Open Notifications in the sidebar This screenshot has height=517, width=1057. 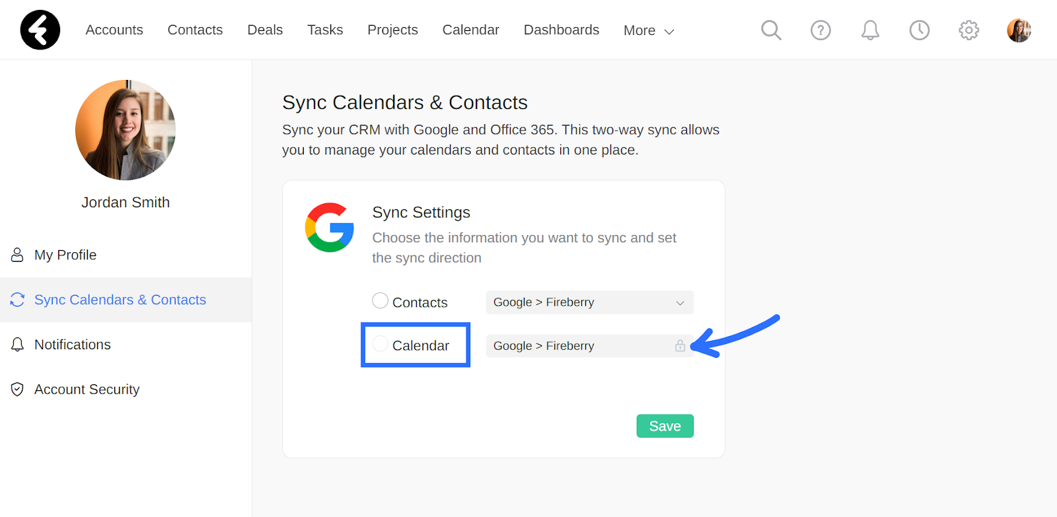click(126, 345)
